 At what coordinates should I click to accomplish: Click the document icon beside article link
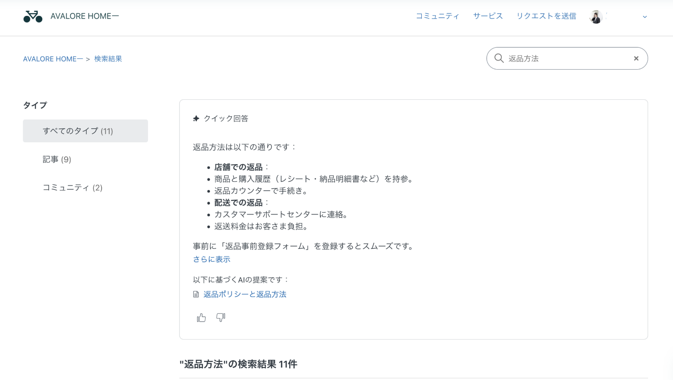point(196,294)
